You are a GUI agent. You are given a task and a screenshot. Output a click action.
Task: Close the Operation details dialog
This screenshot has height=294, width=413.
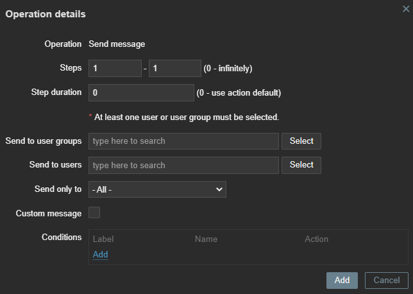point(405,9)
